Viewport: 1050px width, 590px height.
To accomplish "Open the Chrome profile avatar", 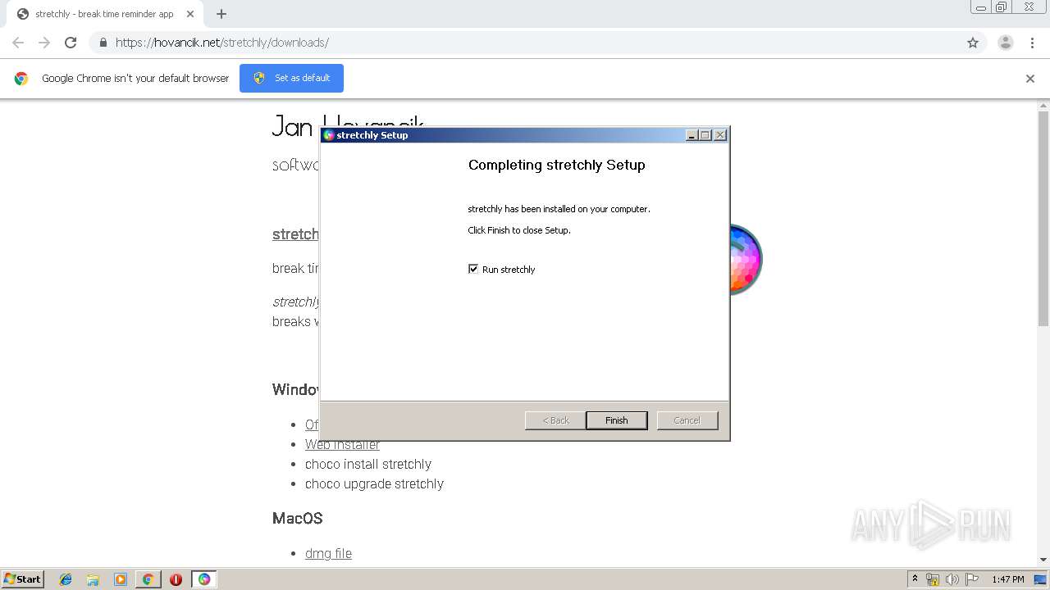I will pos(1006,43).
